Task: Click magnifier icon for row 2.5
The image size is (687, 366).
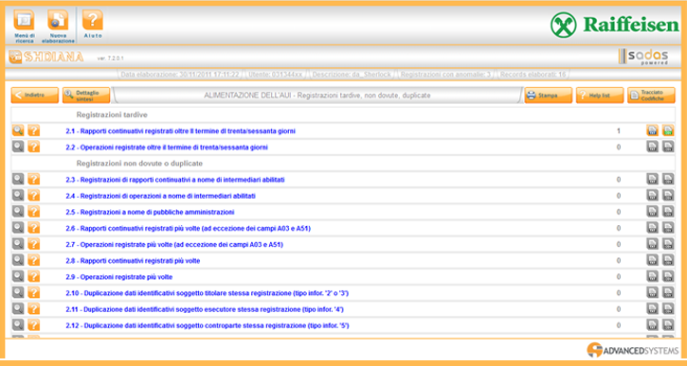Action: (17, 211)
